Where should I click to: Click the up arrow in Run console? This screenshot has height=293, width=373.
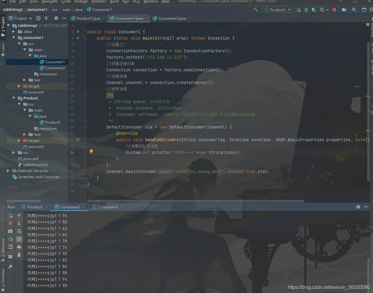[x=19, y=216]
